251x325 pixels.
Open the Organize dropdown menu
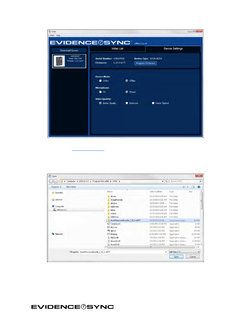tap(56, 187)
